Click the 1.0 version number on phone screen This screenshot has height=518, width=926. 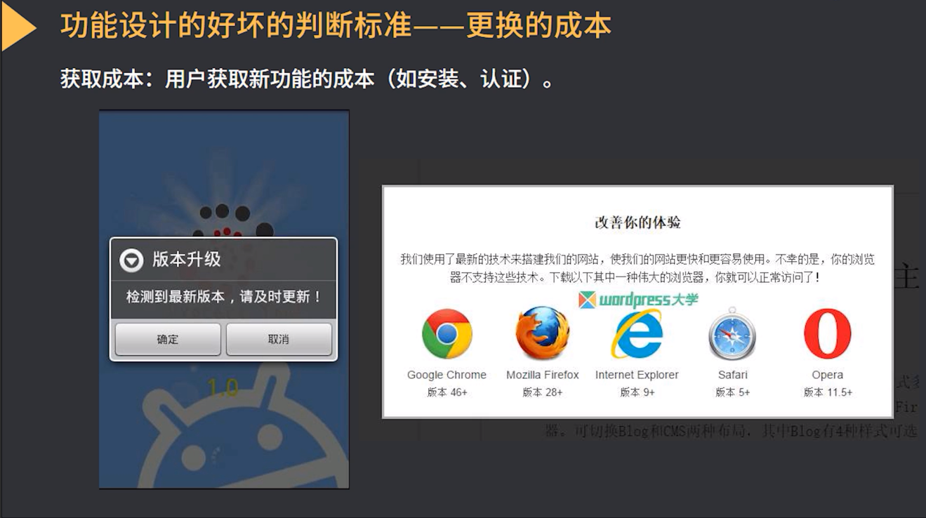click(223, 387)
